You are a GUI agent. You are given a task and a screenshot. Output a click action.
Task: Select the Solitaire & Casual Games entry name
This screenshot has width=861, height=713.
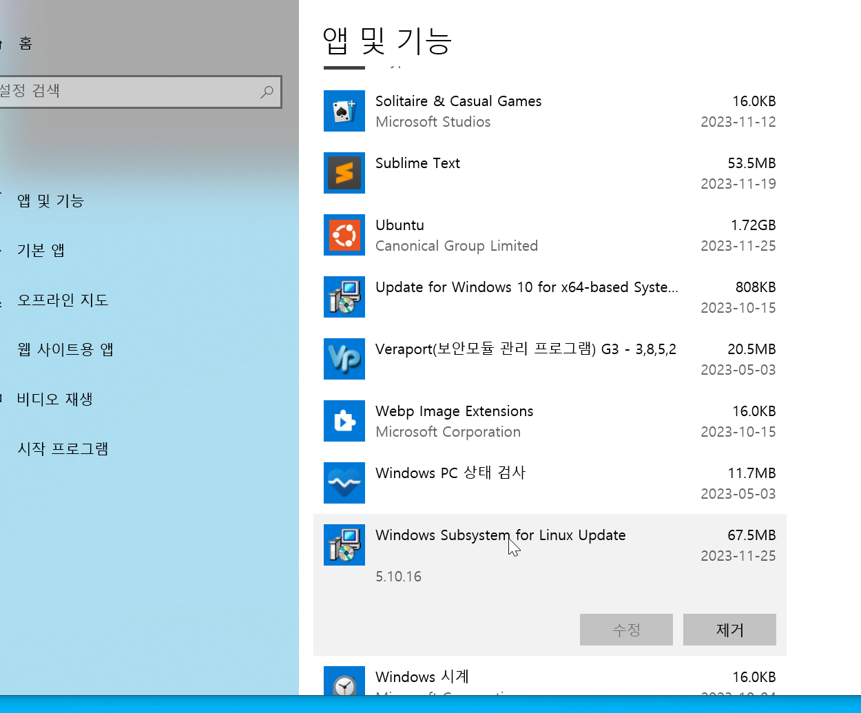click(x=458, y=101)
